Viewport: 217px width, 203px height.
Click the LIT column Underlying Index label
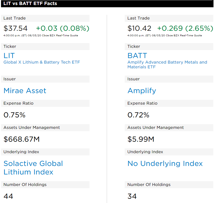21,152
